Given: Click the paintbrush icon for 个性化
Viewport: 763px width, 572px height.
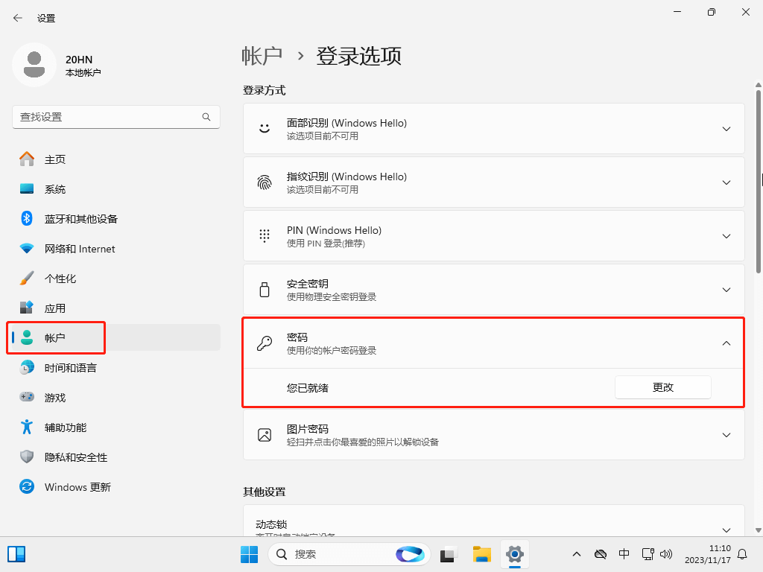Looking at the screenshot, I should (27, 279).
